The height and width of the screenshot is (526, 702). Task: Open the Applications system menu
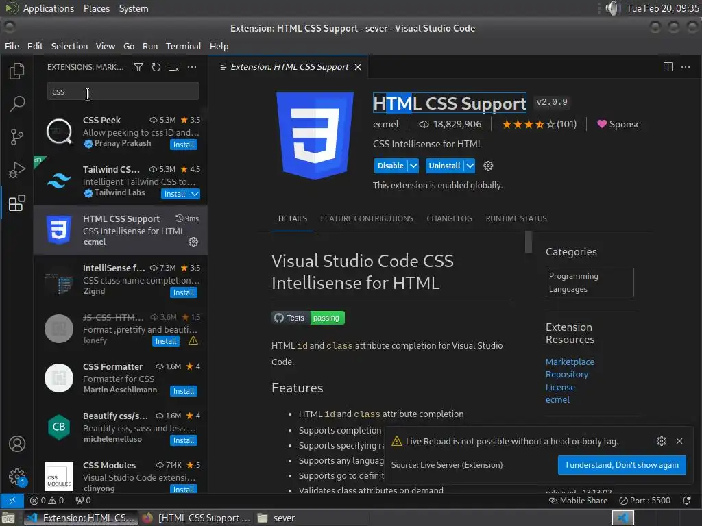click(49, 8)
